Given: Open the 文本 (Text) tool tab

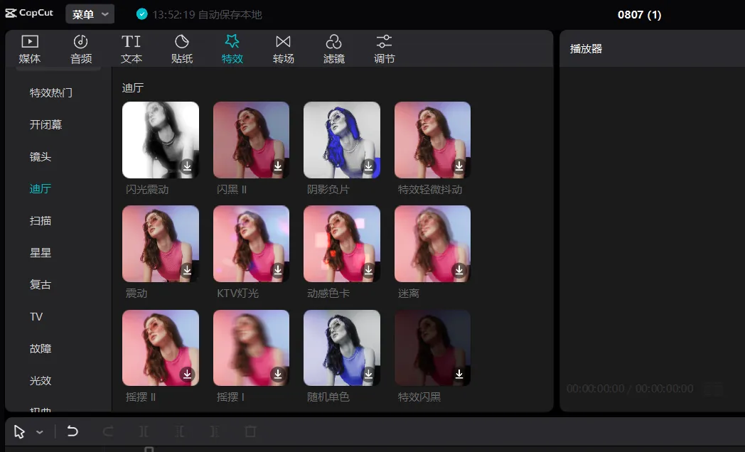Looking at the screenshot, I should click(x=131, y=48).
